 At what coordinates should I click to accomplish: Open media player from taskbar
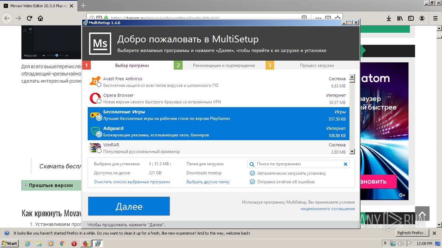(51, 244)
